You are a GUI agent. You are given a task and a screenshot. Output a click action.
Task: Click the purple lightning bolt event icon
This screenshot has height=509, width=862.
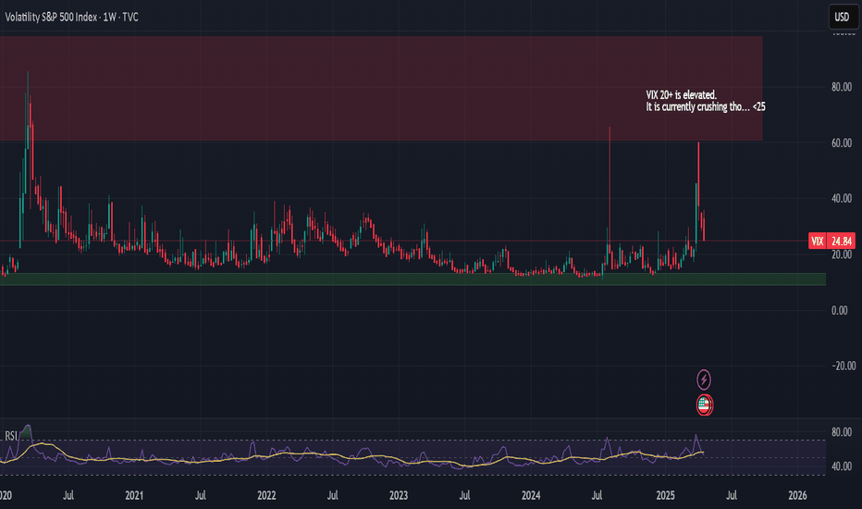[704, 379]
